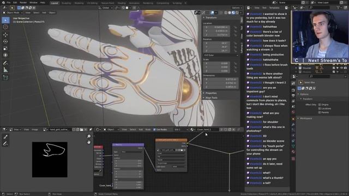Screen dimensions: 349x196
Task: Collapse the Transform panel in the sidebar
Action: coord(210,17)
